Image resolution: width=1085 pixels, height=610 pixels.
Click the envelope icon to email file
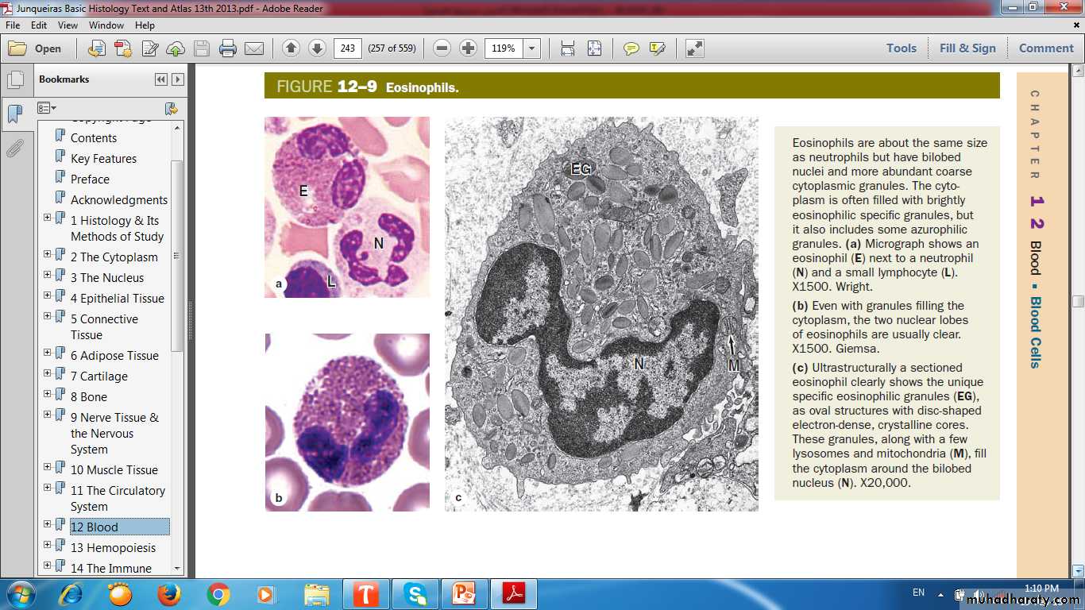[x=254, y=48]
